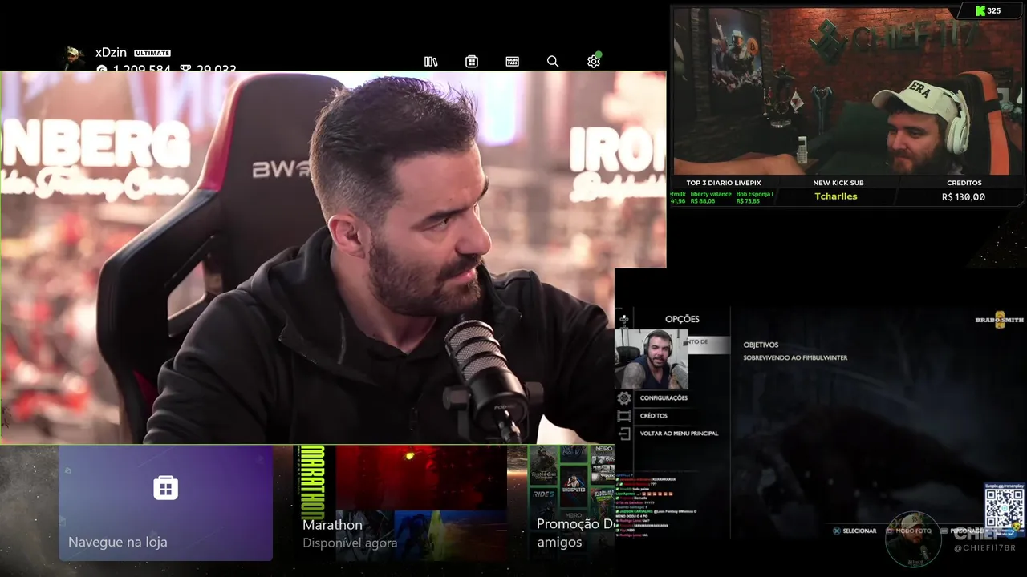Select the xDzin profile avatar
The image size is (1027, 577).
click(75, 59)
